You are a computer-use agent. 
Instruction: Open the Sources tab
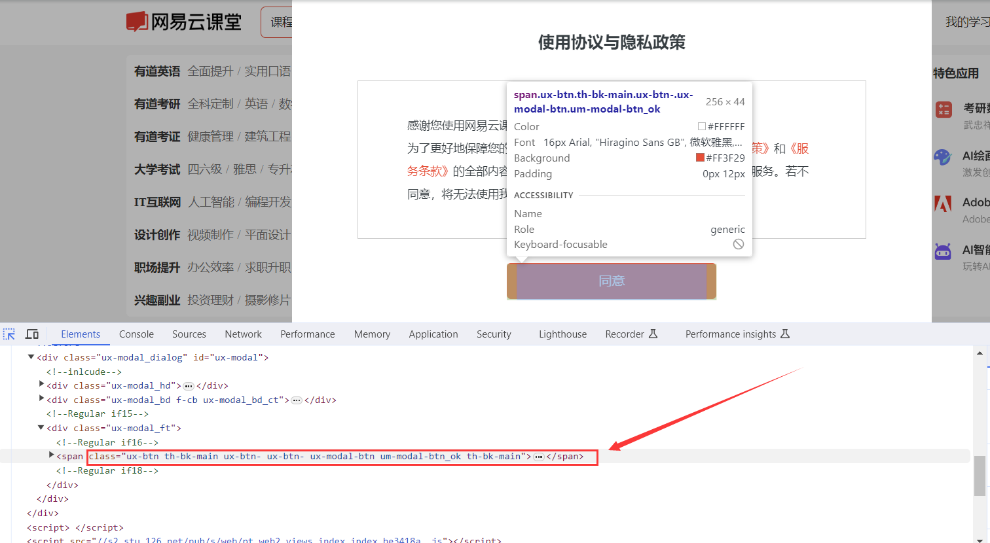[x=189, y=334]
